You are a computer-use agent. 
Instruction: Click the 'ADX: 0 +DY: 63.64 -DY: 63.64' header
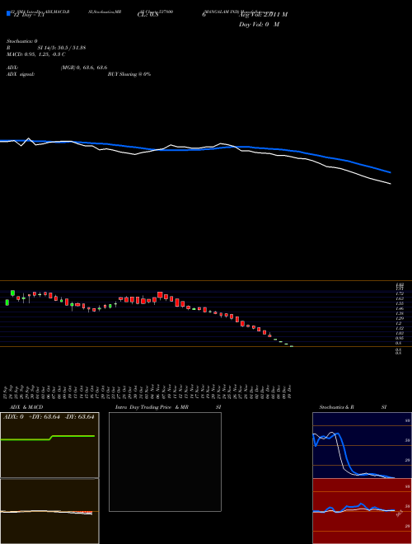tap(49, 417)
